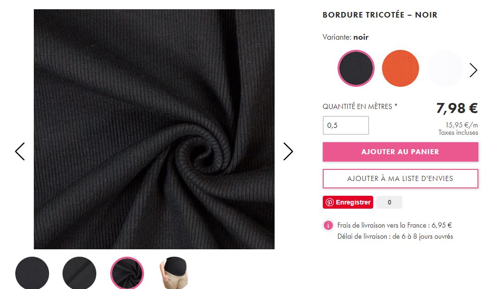
Task: Show the next product image arrow
Action: coord(288,151)
